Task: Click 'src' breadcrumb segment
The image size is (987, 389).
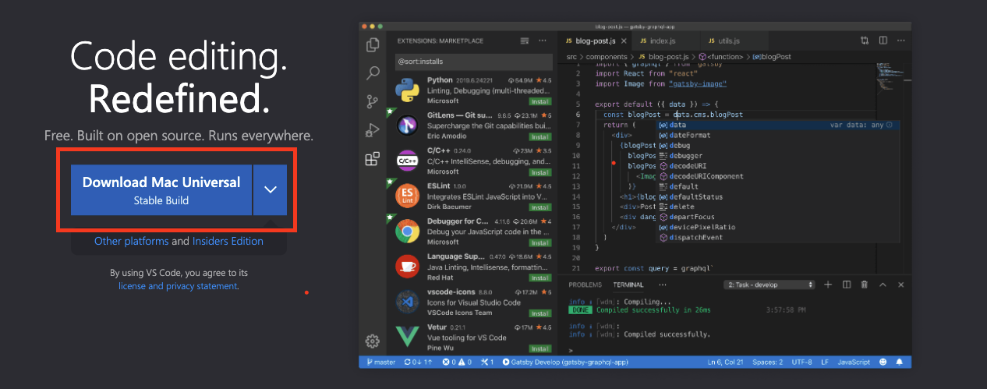Action: [571, 56]
